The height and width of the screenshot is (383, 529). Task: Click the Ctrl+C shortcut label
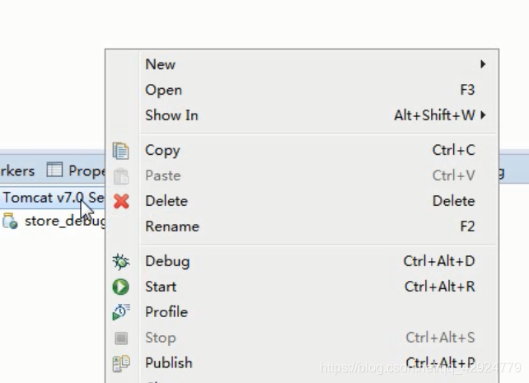coord(454,151)
